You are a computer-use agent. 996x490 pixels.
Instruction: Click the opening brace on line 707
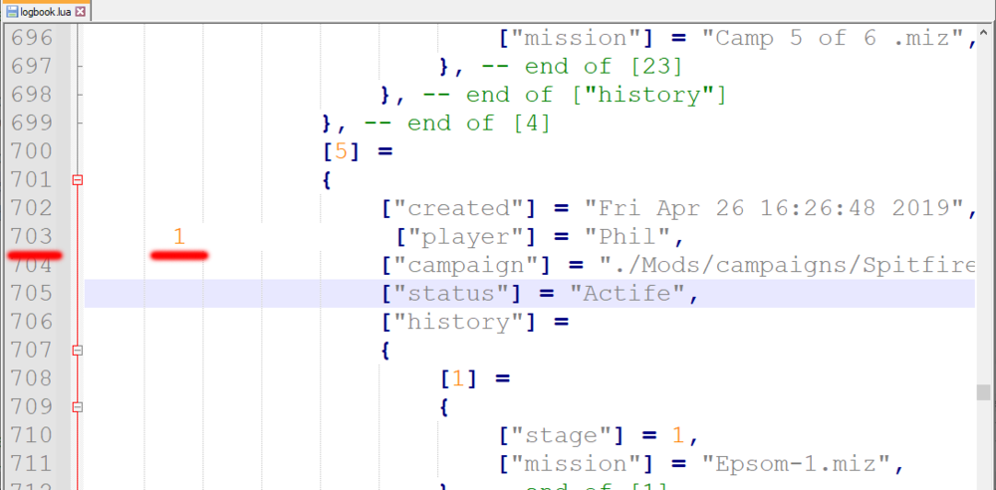click(384, 351)
